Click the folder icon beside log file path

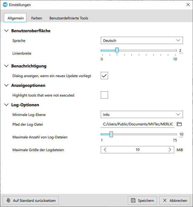click(x=179, y=124)
